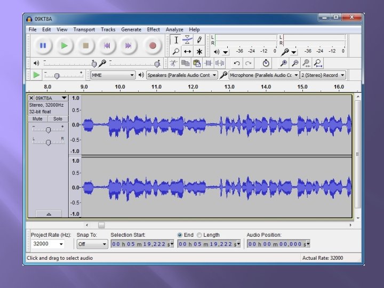Open the Generate menu
384x288 pixels.
[x=131, y=29]
